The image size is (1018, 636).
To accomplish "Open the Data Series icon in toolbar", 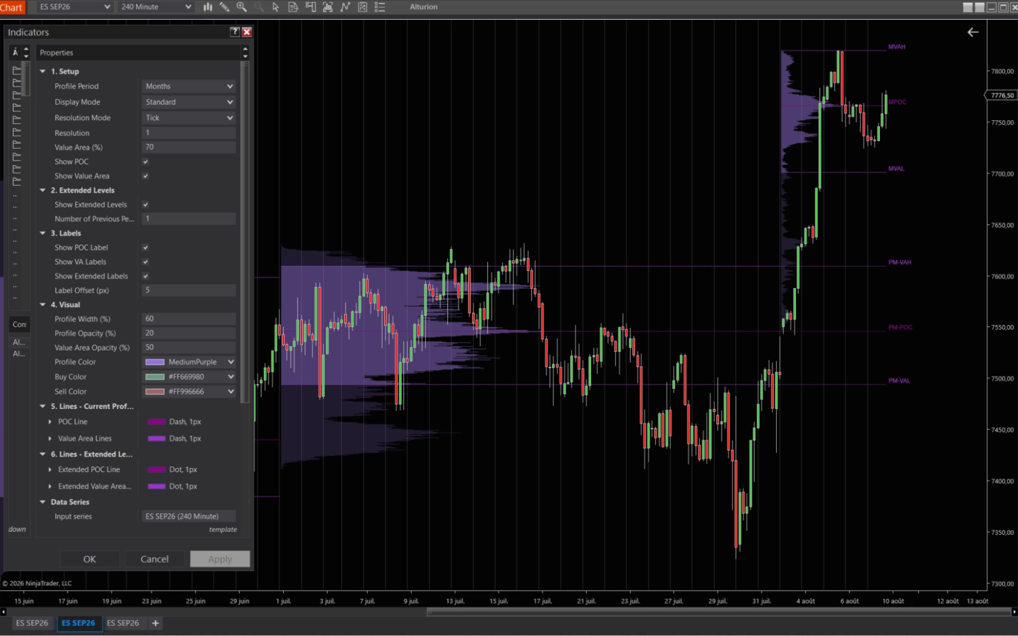I will 328,7.
